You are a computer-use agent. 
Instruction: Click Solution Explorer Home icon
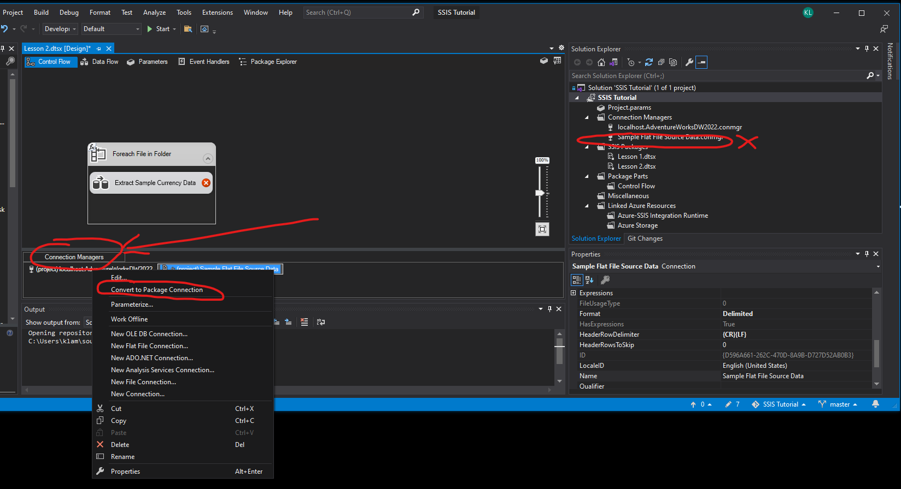pos(601,62)
